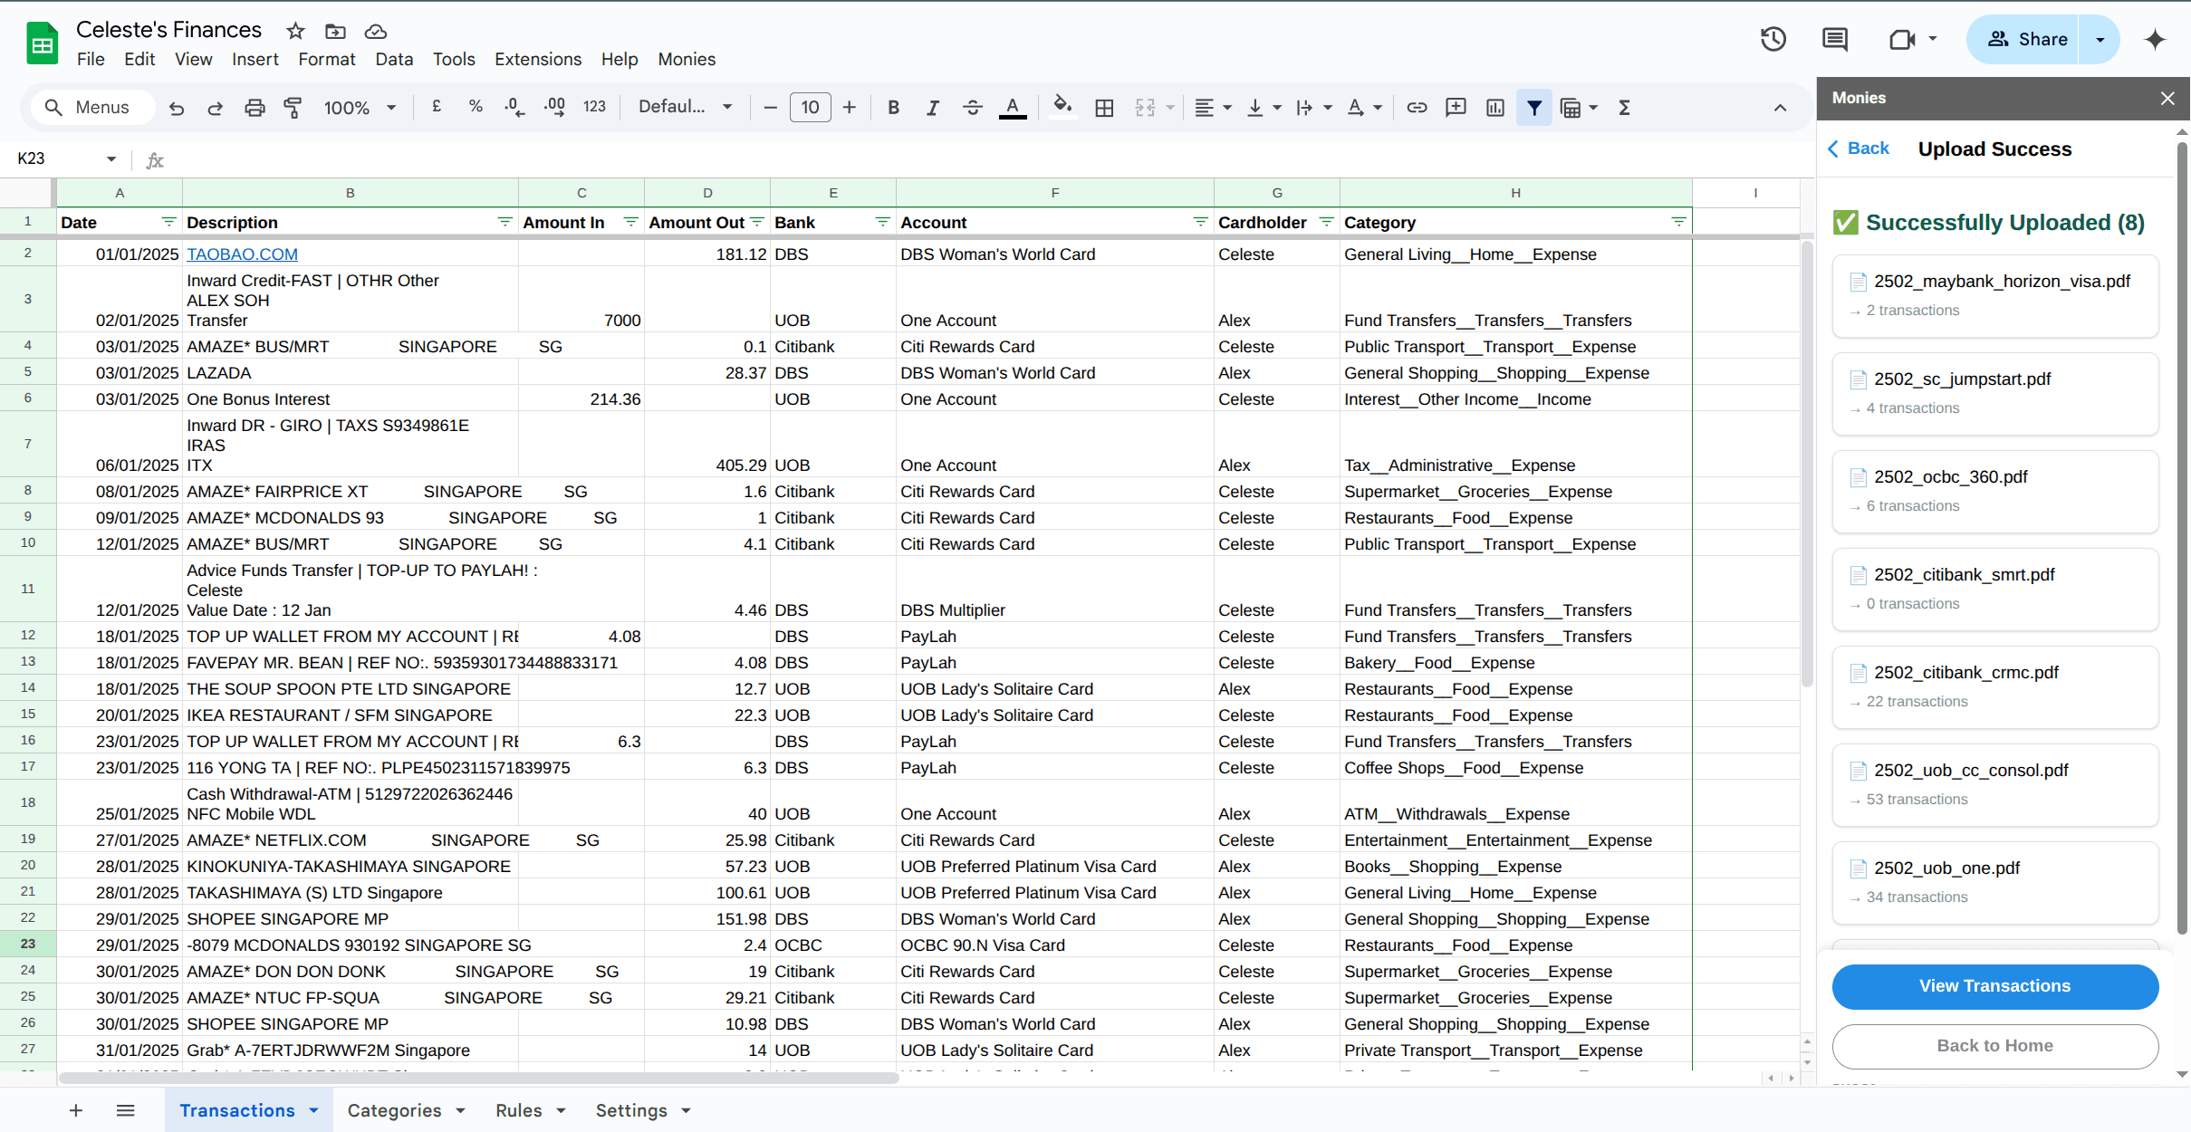Screen dimensions: 2191x1132
Task: Click the font size input field
Action: click(810, 108)
